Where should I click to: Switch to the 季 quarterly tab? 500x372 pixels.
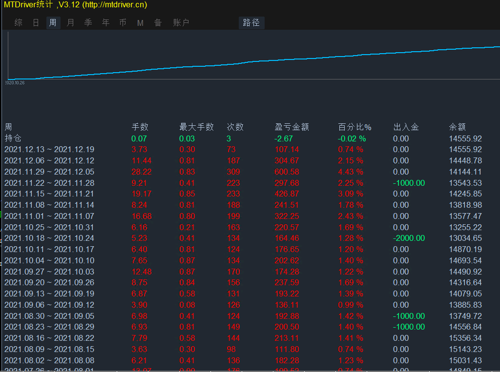88,22
